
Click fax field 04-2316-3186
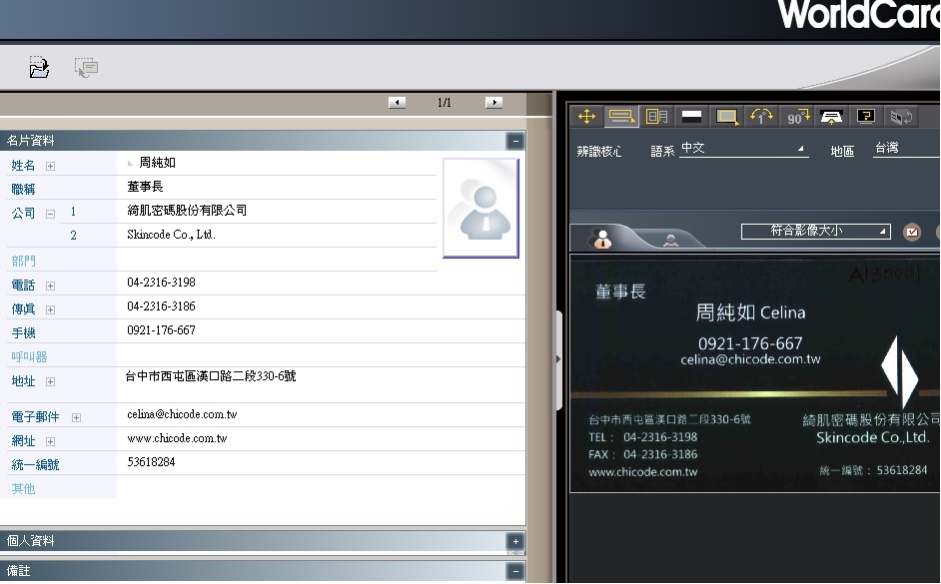[x=321, y=307]
